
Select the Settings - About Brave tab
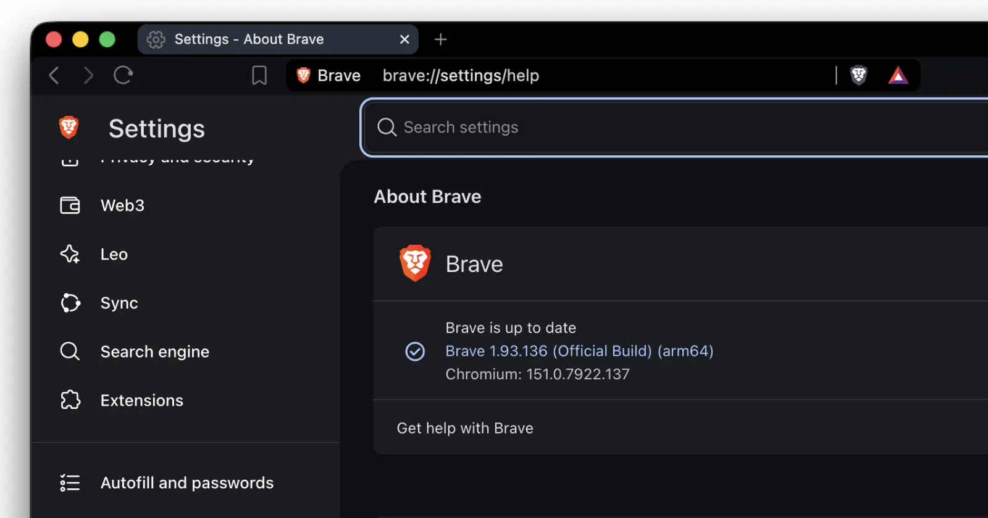click(x=278, y=39)
